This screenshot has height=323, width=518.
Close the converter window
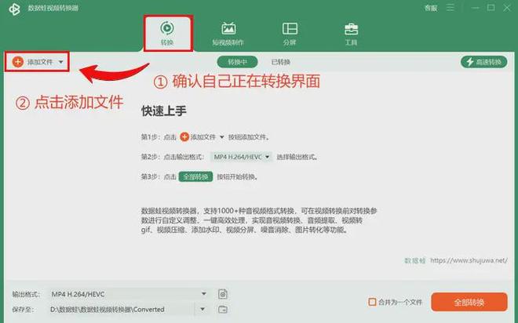coord(507,8)
